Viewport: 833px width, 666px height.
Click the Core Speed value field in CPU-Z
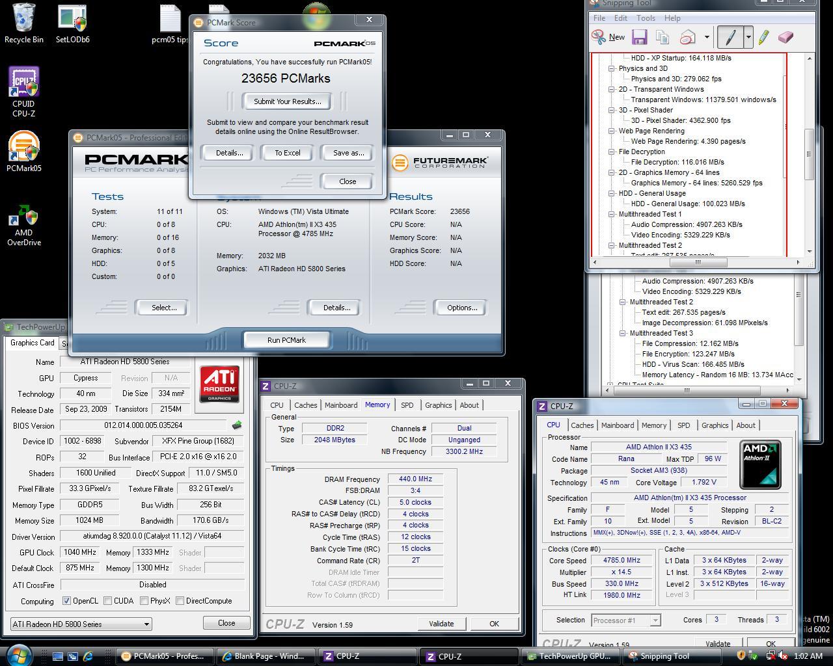tap(621, 560)
